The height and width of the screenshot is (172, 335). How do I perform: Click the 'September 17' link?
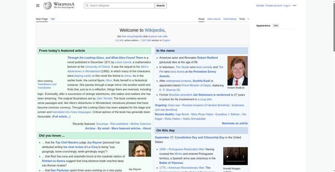164,137
